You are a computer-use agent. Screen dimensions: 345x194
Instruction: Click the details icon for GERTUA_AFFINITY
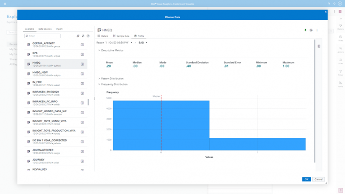pyautogui.click(x=82, y=45)
